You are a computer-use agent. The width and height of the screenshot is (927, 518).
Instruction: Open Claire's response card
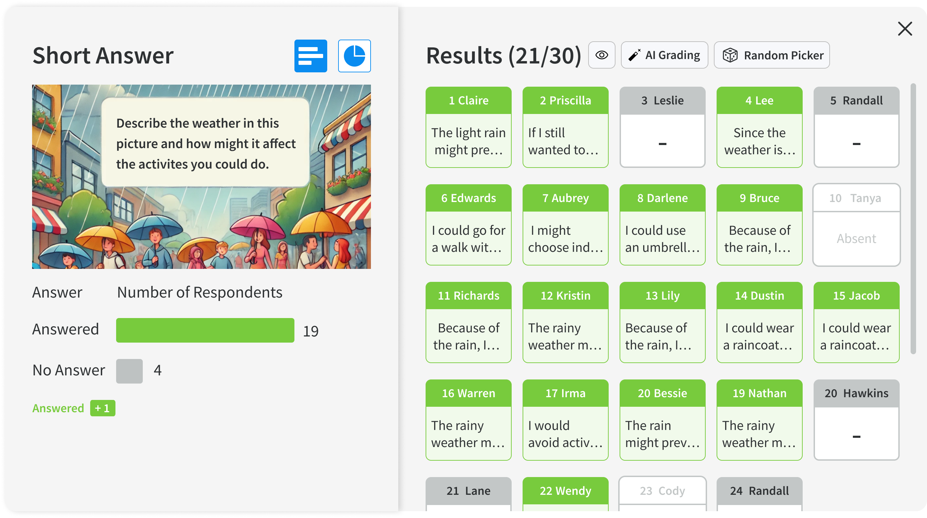tap(468, 141)
